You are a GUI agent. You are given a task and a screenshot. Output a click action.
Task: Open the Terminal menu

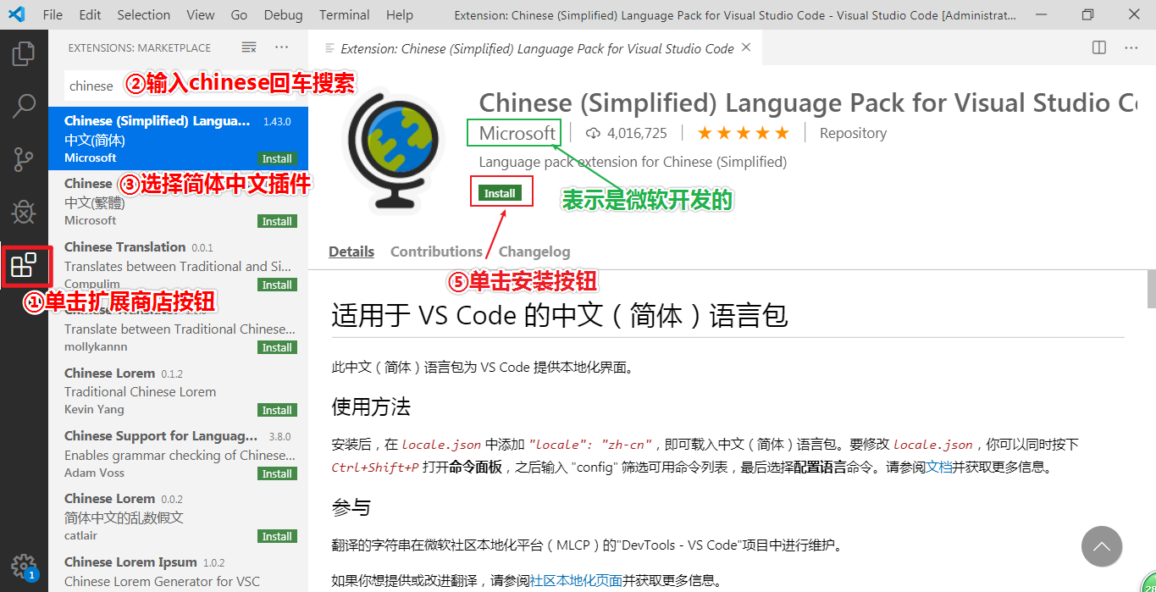pos(344,14)
